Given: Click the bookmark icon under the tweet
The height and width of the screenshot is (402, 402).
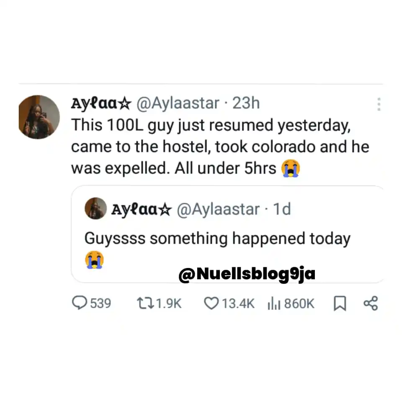Looking at the screenshot, I should pyautogui.click(x=340, y=303).
